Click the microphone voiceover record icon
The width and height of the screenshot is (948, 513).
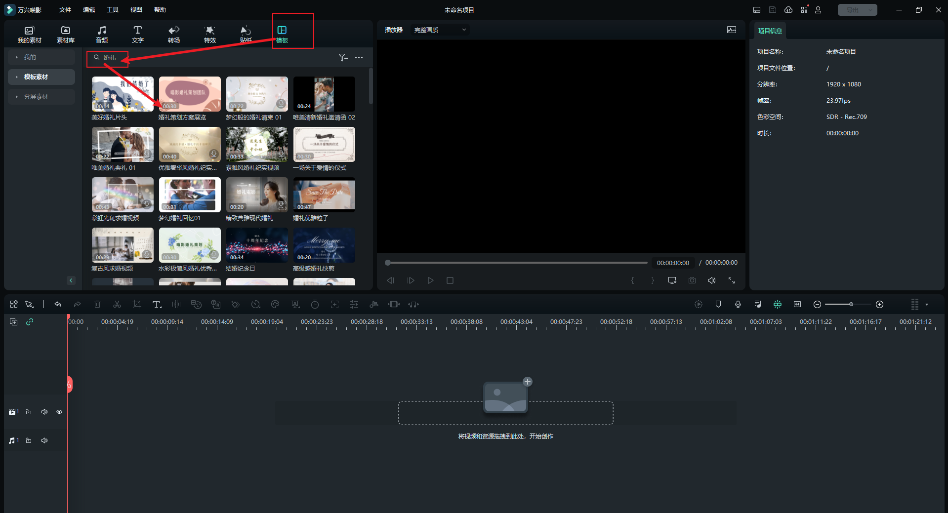click(738, 304)
